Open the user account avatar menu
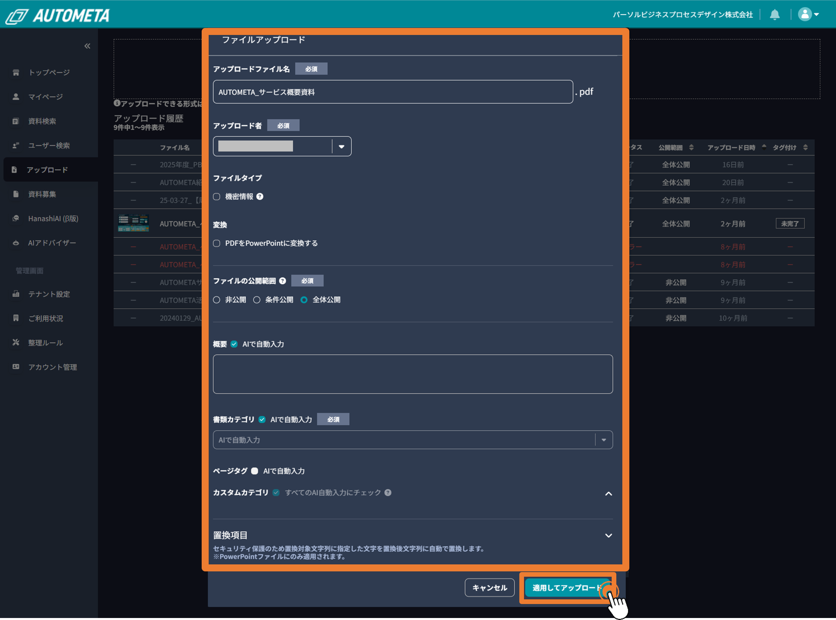Screen dimensions: 836x620 click(804, 14)
